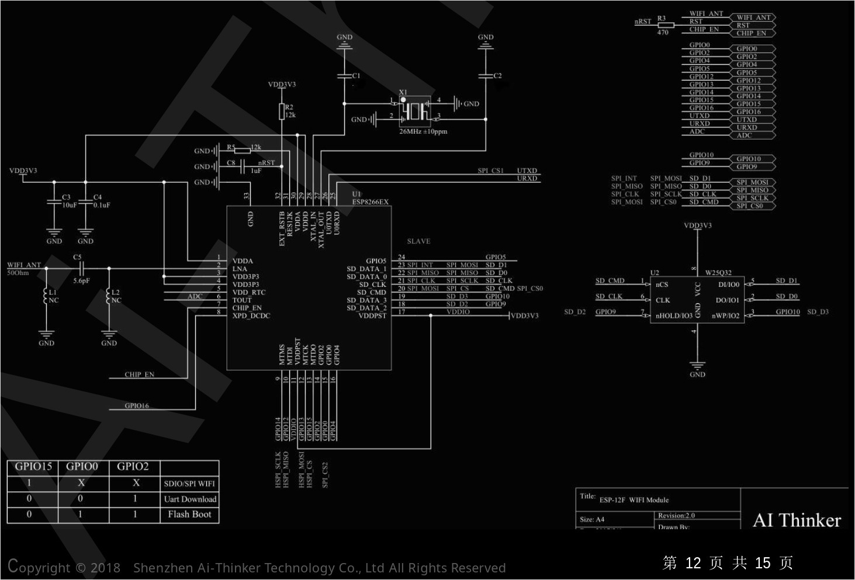Select the ESP8266EX chip symbol U1

[309, 286]
